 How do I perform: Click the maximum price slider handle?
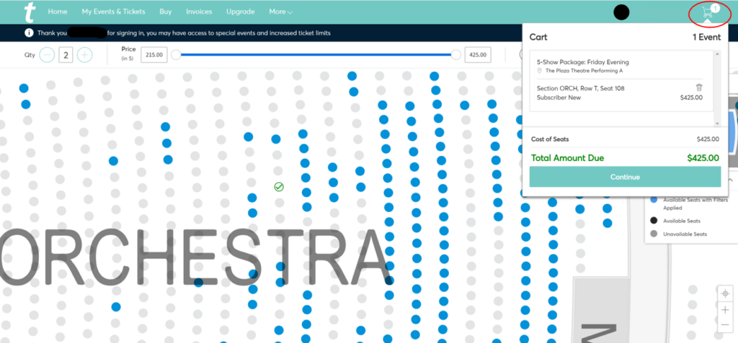point(455,55)
